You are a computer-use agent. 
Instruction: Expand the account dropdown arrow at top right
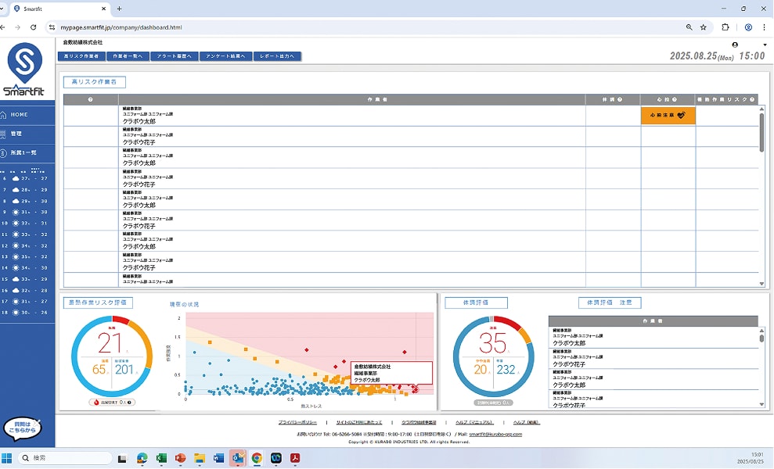click(x=765, y=45)
